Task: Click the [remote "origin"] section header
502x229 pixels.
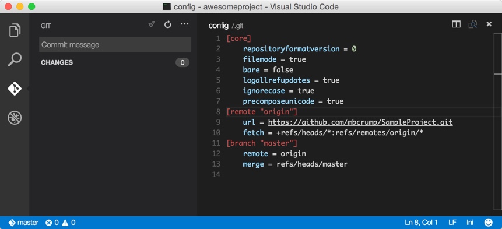Action: (x=262, y=112)
